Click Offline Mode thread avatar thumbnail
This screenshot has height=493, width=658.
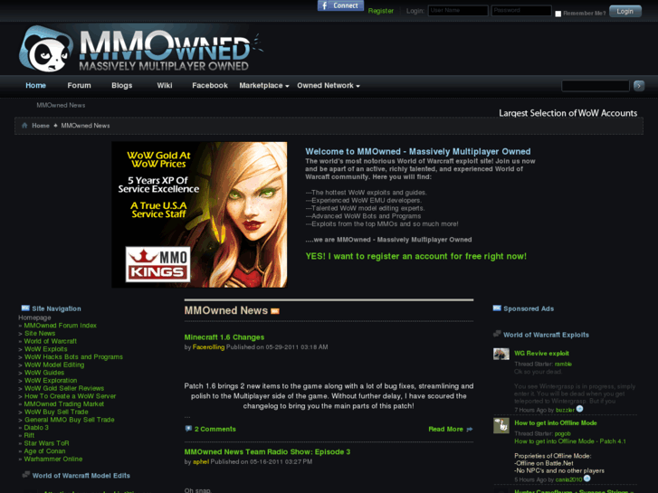coord(501,425)
